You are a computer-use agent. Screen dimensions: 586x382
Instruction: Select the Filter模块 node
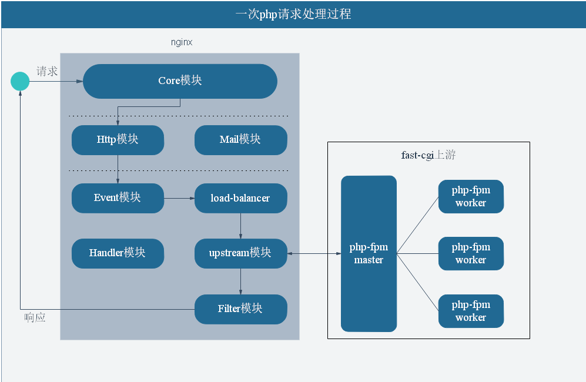[240, 309]
